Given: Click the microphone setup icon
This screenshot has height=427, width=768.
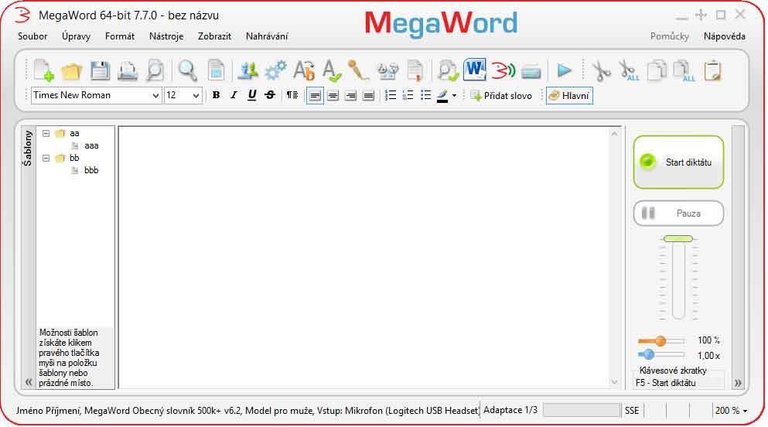Looking at the screenshot, I should click(359, 71).
